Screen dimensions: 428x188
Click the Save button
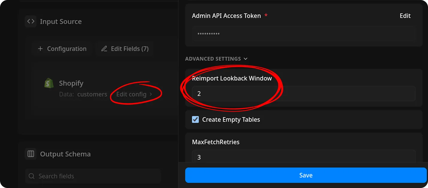[x=306, y=175]
